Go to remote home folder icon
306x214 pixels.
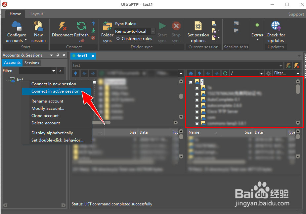[x=191, y=73]
